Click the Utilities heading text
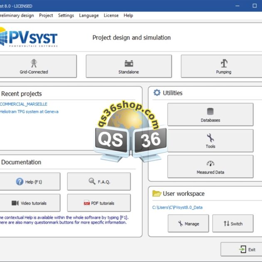This screenshot has width=262, height=262. [x=173, y=93]
